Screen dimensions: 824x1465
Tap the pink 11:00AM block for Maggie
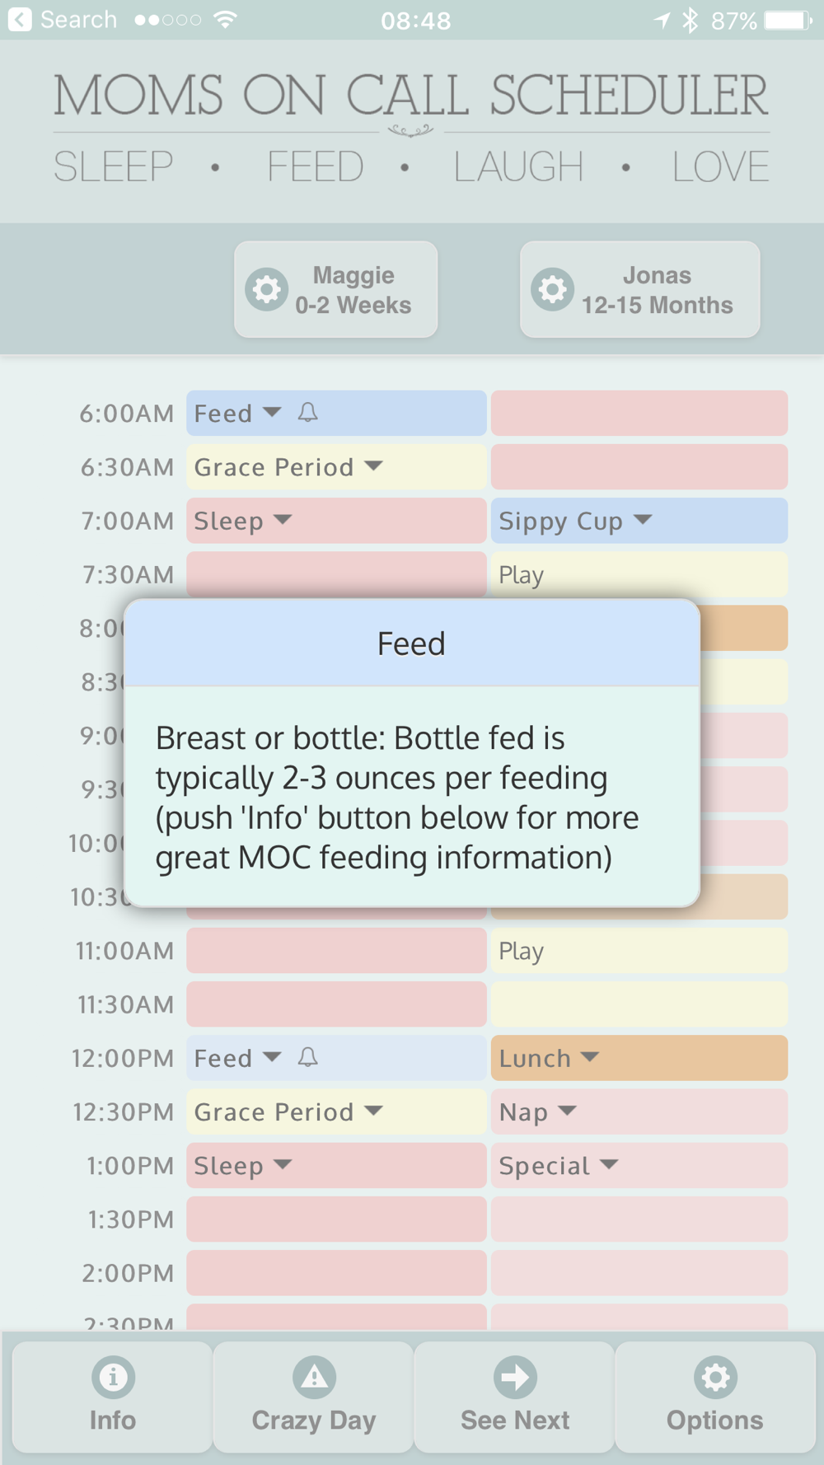click(336, 950)
